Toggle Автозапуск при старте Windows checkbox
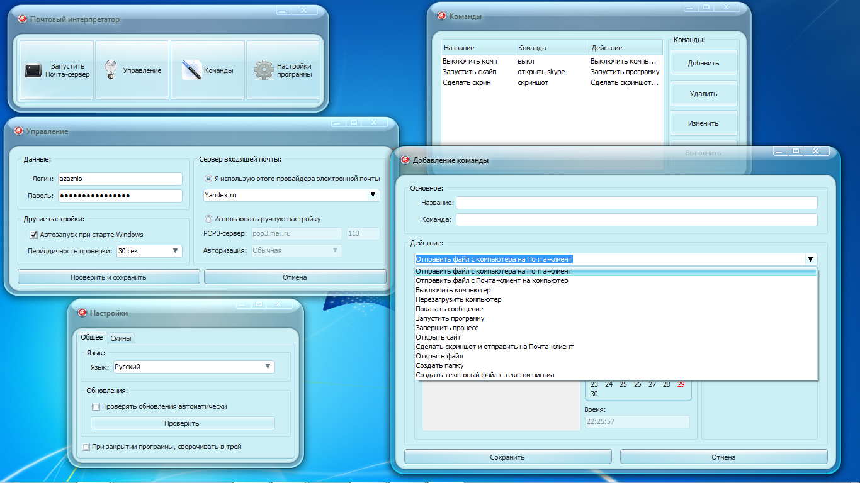 click(x=34, y=235)
